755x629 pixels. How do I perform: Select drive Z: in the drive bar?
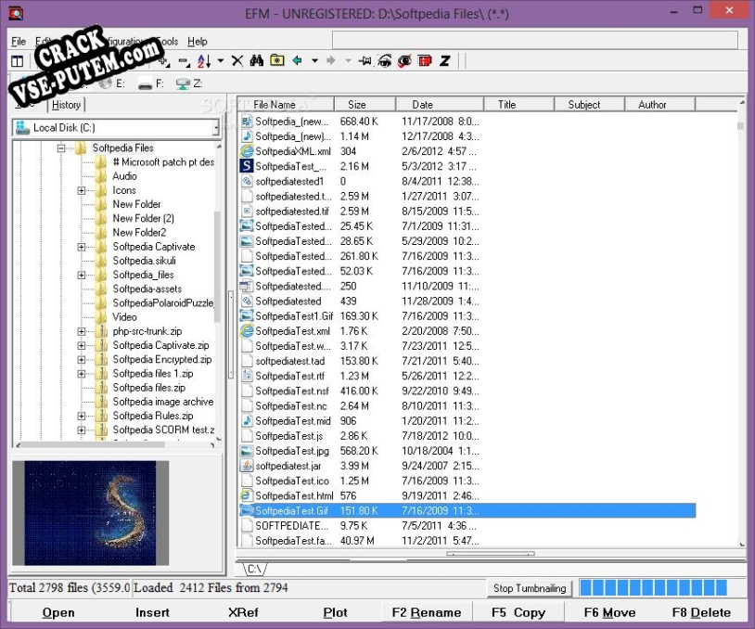coord(192,83)
